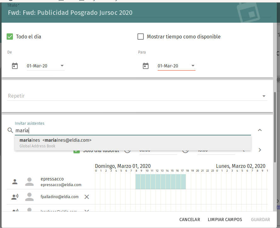Expand the Repetir dropdown
The width and height of the screenshot is (280, 228).
[264, 96]
